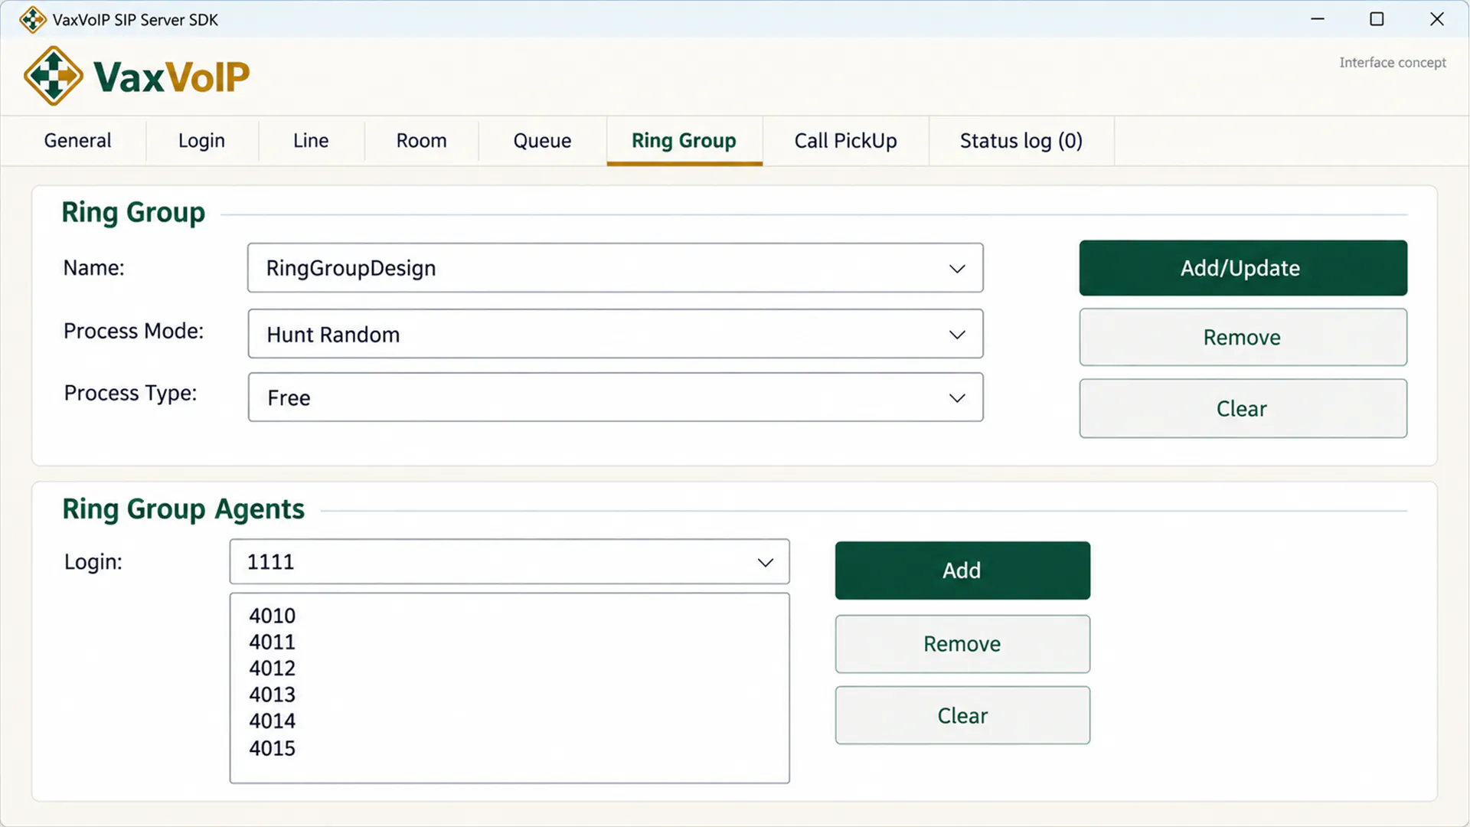
Task: Expand the Process Type dropdown arrow
Action: pyautogui.click(x=957, y=398)
